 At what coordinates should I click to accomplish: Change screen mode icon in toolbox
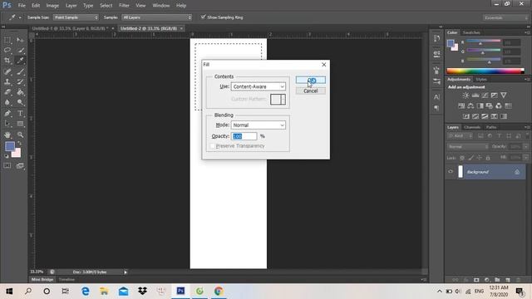20,165
